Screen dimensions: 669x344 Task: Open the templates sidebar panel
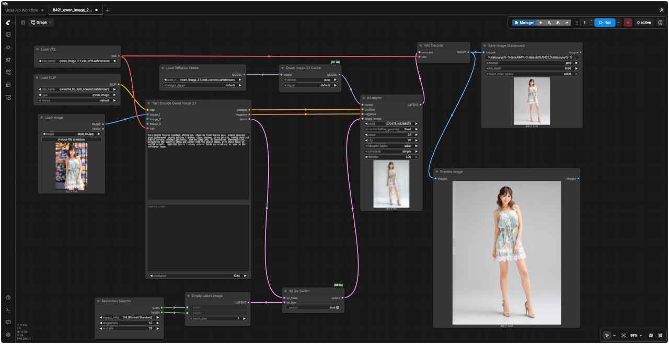point(8,97)
